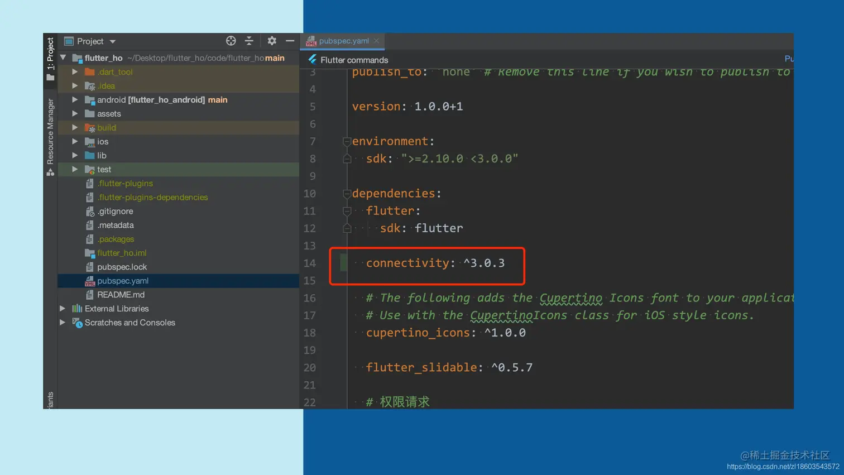Click the locate/select opened file target icon
This screenshot has height=475, width=844.
coord(231,41)
